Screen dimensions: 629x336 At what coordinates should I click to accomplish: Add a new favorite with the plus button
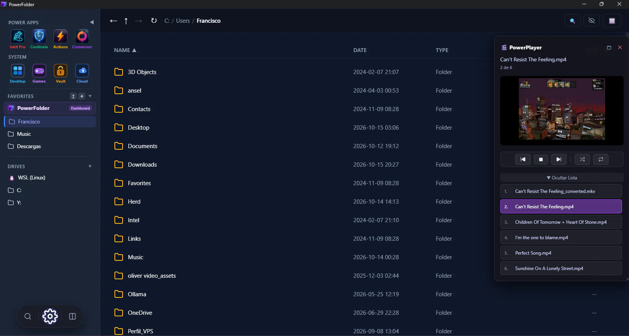[82, 96]
